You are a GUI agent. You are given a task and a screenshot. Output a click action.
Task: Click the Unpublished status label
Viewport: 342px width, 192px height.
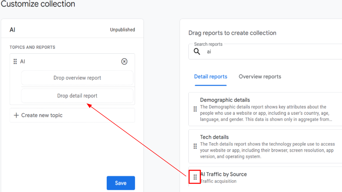(x=122, y=30)
